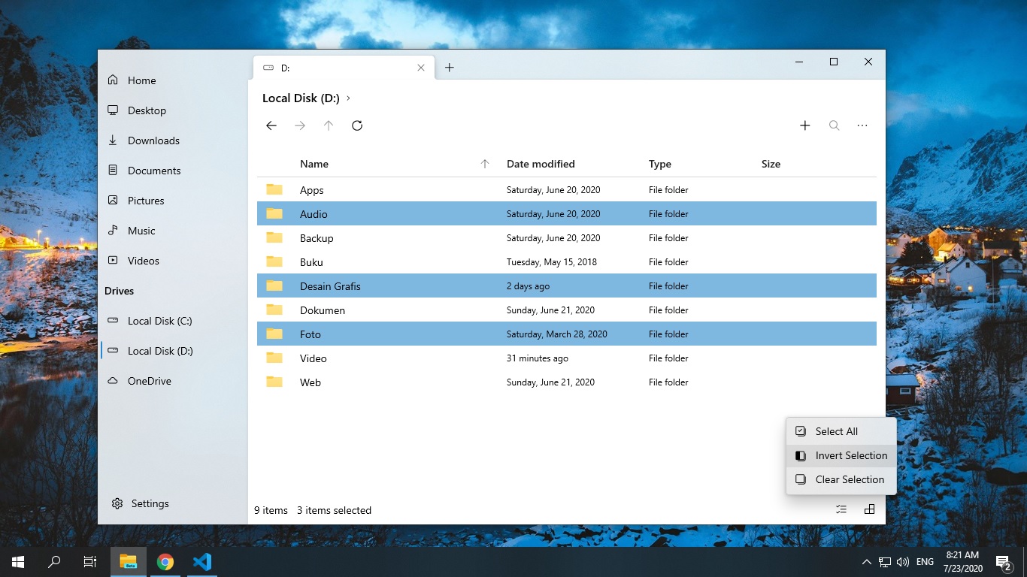
Task: Expand hidden icons in the system tray
Action: tap(866, 561)
